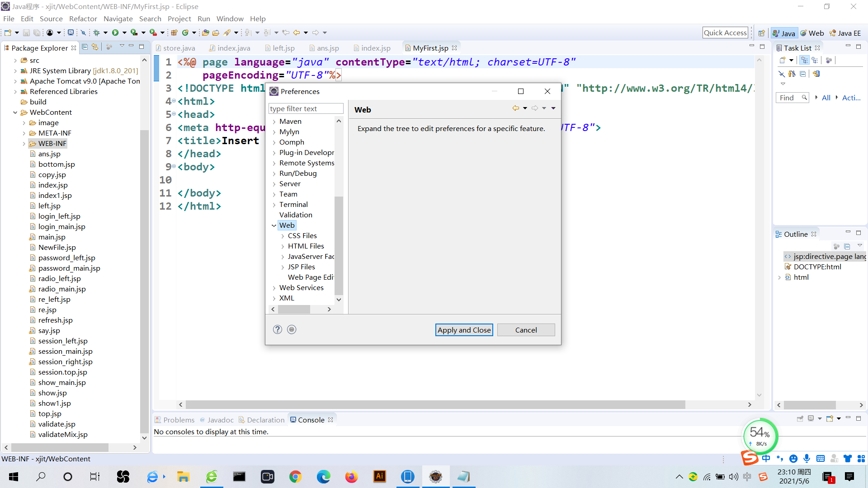Click preferences tree horizontal scrollbar thumb
Image resolution: width=868 pixels, height=488 pixels.
click(x=294, y=309)
